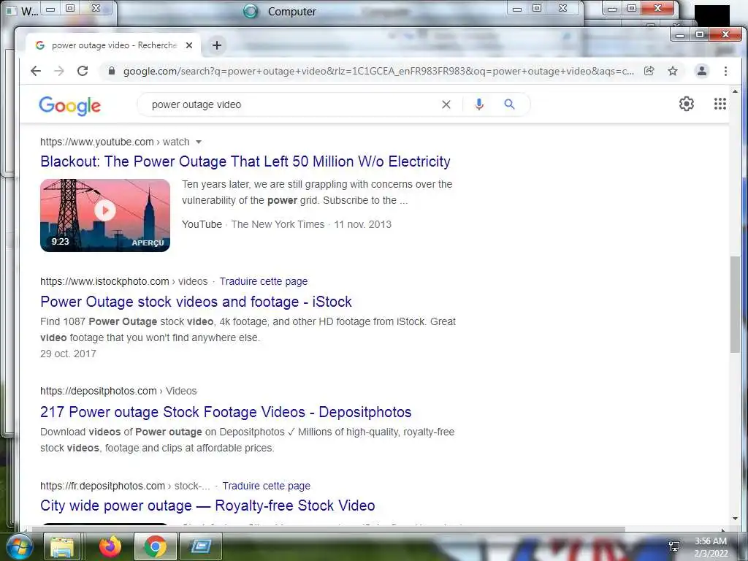Open the Google apps grid

coord(720,104)
